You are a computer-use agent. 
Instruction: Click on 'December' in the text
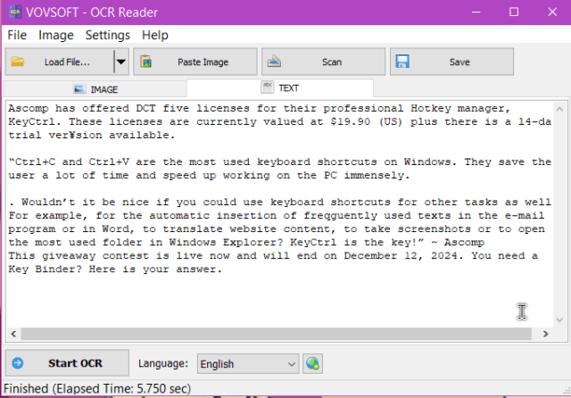pyautogui.click(x=370, y=255)
